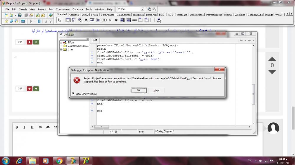Click the New Form toolbar icon
Image resolution: width=295 pixels, height=165 pixels.
tap(23, 21)
